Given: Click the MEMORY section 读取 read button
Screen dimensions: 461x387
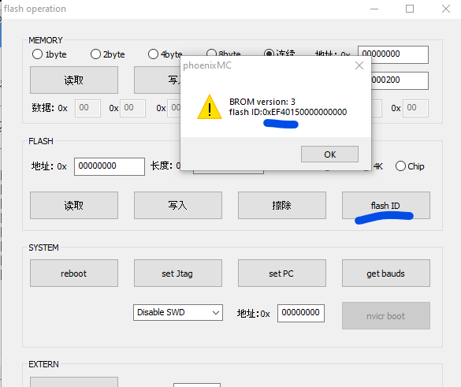Looking at the screenshot, I should 74,80.
